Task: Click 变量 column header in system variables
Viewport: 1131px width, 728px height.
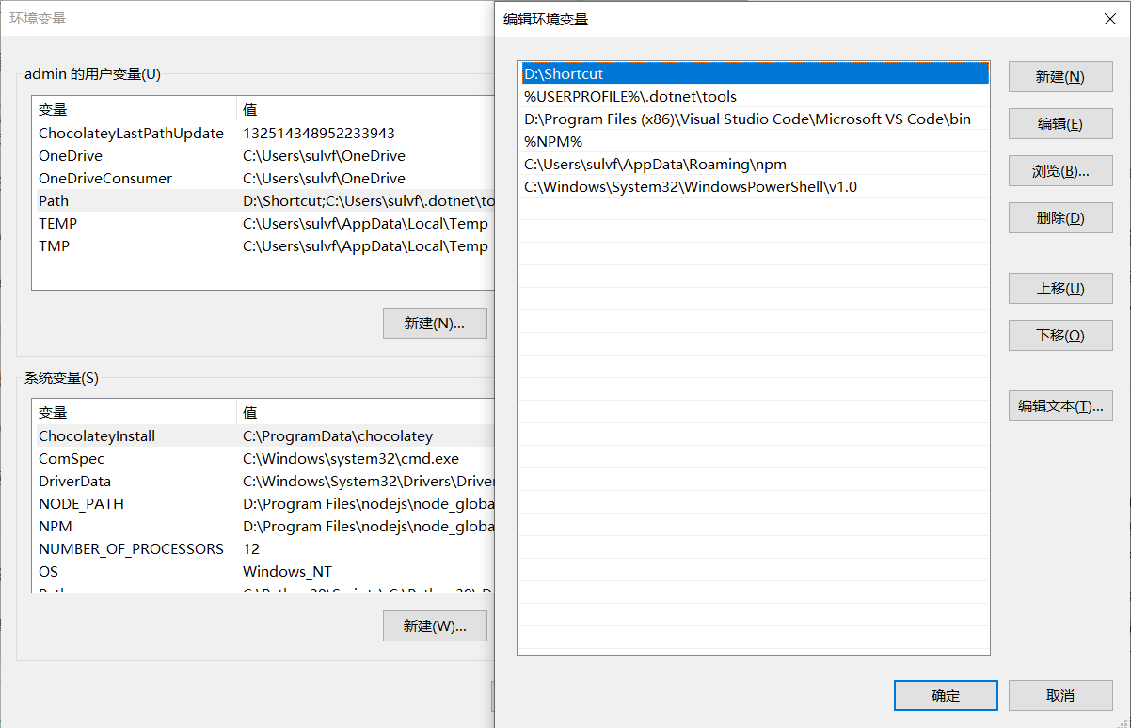Action: click(x=134, y=412)
